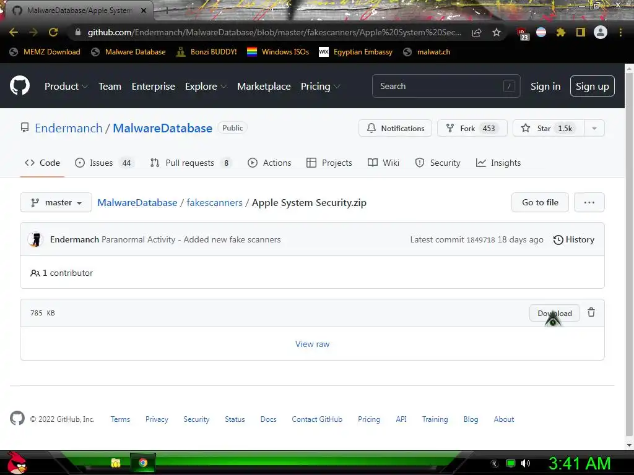Open the fakescanners folder breadcrumb
The width and height of the screenshot is (634, 475).
[215, 202]
